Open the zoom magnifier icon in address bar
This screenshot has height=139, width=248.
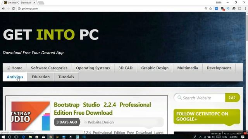point(206,8)
